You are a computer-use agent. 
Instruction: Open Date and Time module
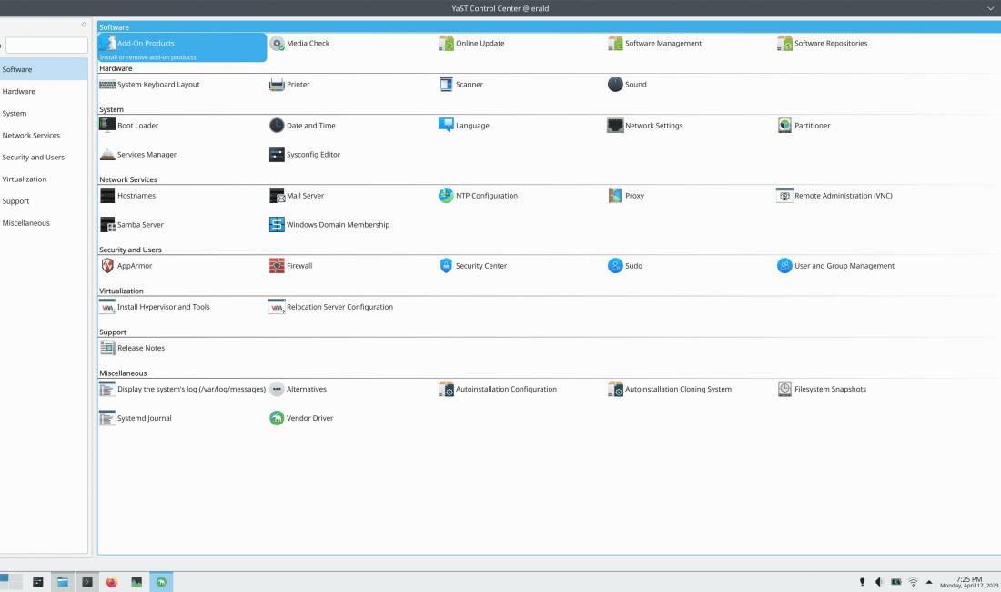(303, 125)
